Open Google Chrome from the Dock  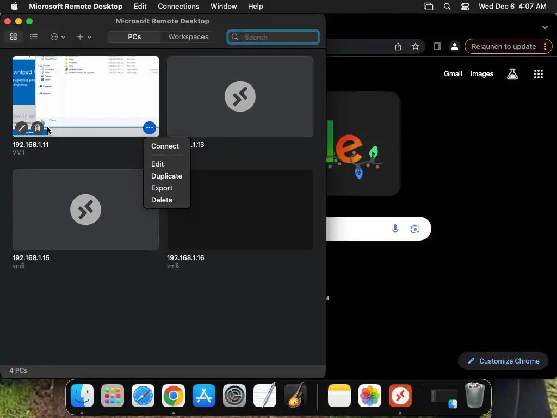[x=174, y=396]
